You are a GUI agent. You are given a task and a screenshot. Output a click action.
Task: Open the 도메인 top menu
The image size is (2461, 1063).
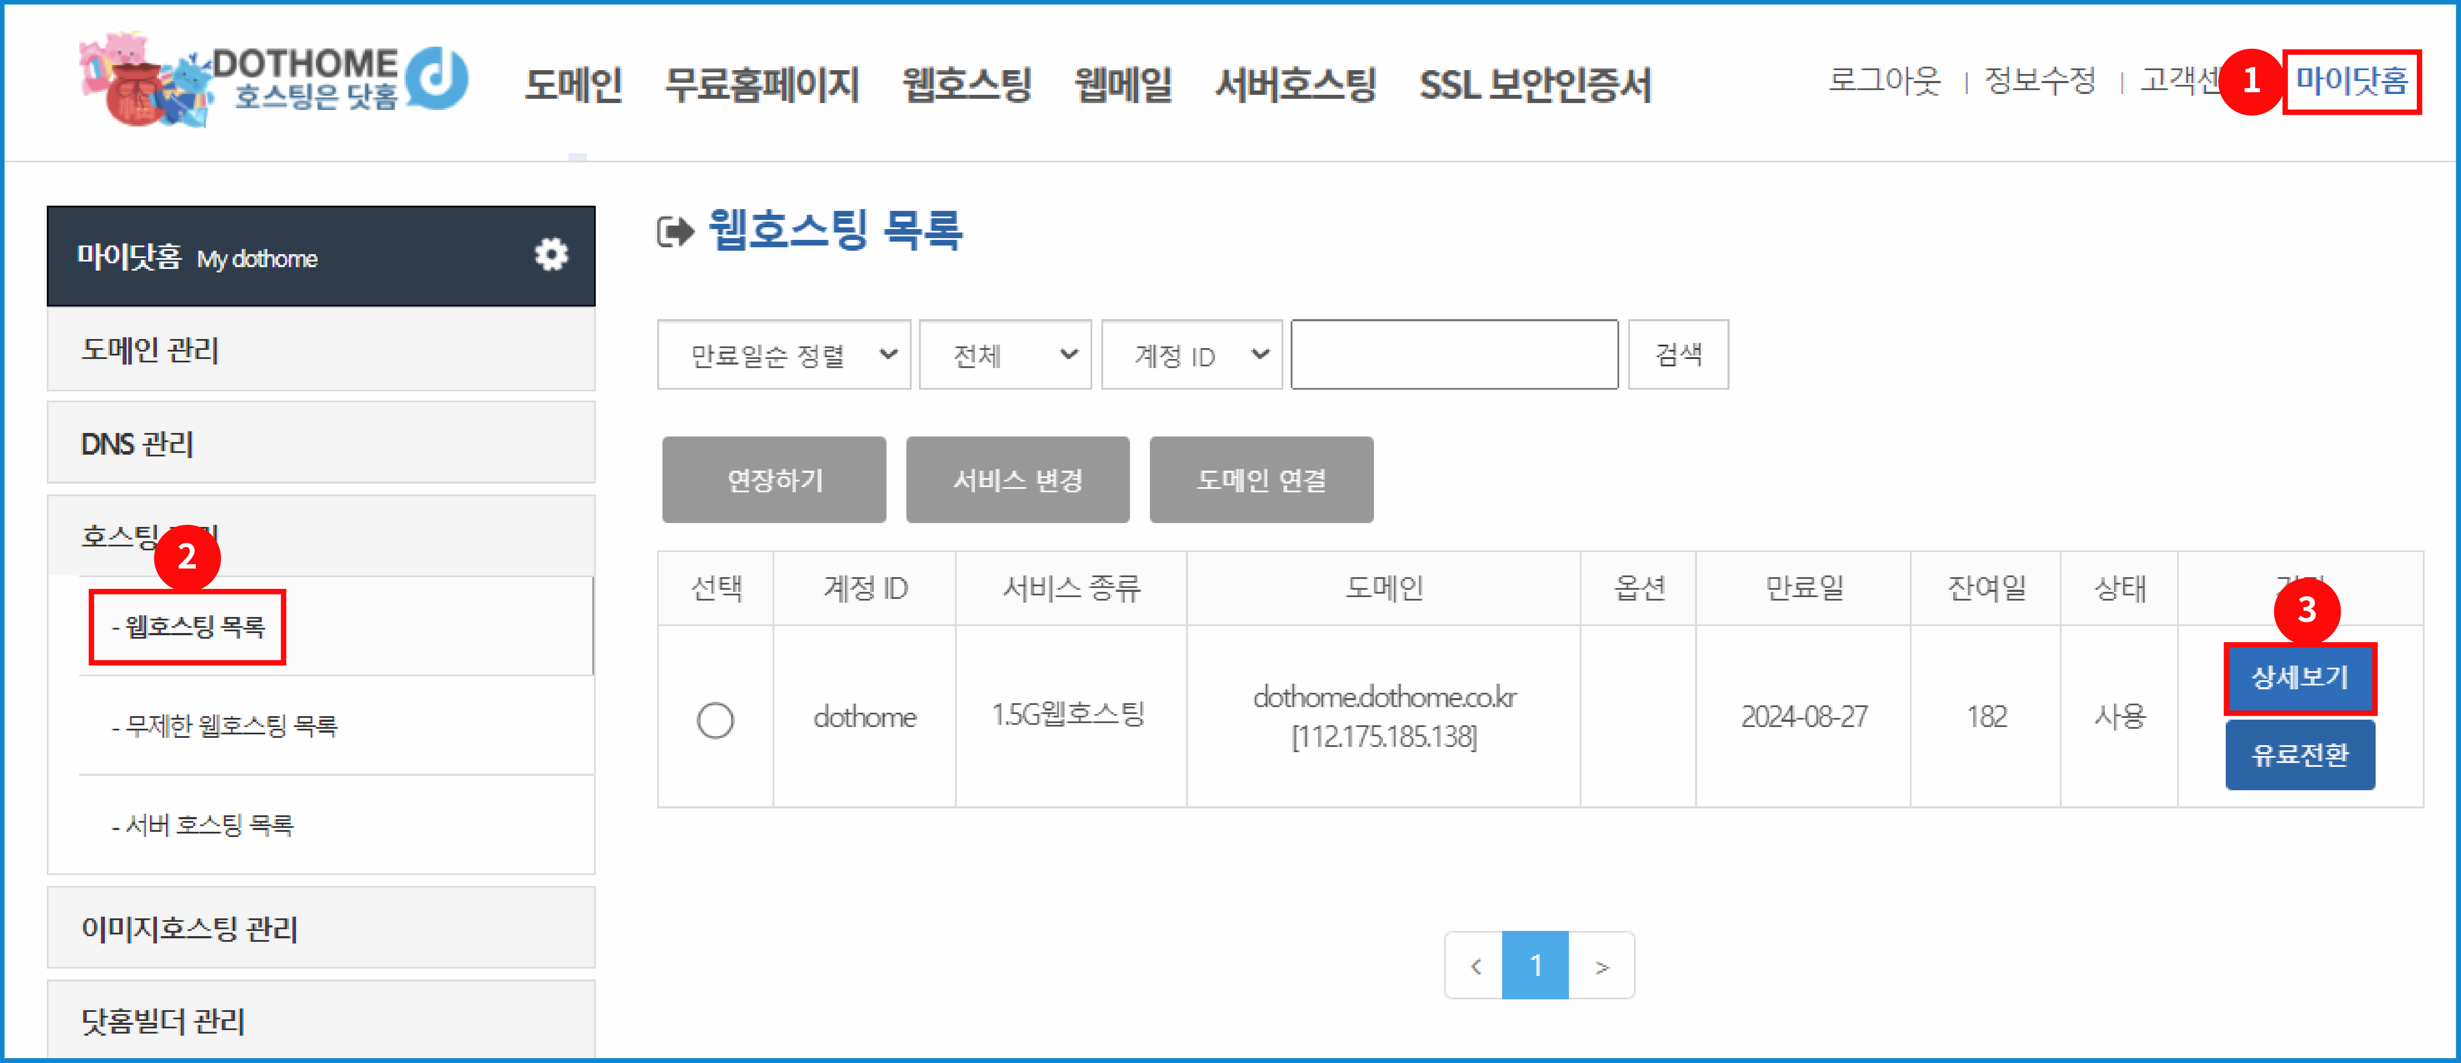click(573, 84)
